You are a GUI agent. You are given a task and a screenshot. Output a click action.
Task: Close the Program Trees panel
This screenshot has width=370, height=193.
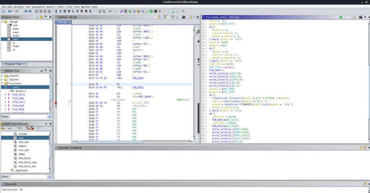50,17
